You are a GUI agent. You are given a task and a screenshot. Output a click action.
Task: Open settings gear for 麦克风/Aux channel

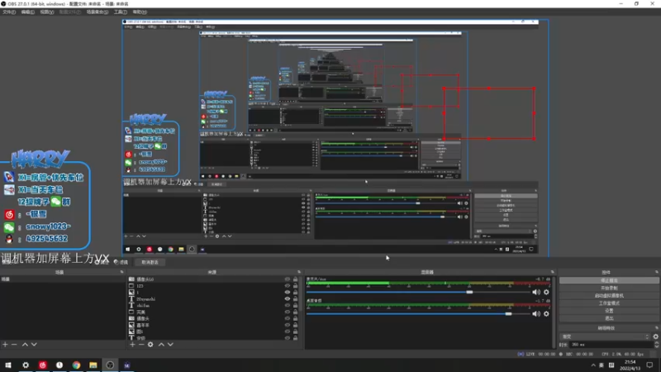[x=546, y=292]
